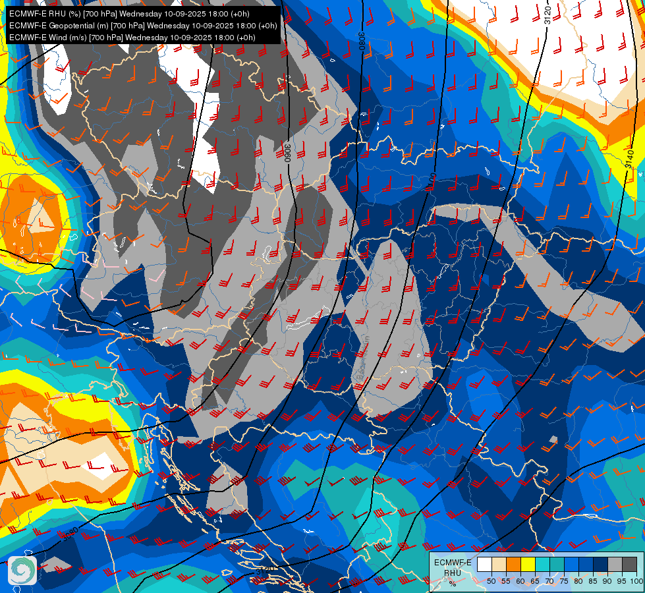Select the medium blue 80-85% legend swatch
This screenshot has width=645, height=593.
click(x=586, y=564)
